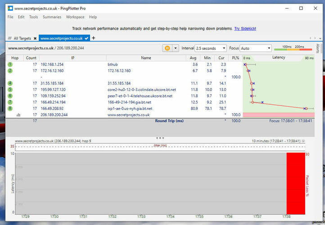Click the tab list dropdown arrow at tab bar end
This screenshot has width=325, height=225.
tap(320, 38)
